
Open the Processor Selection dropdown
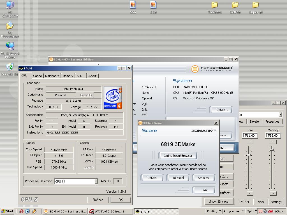[96, 181]
